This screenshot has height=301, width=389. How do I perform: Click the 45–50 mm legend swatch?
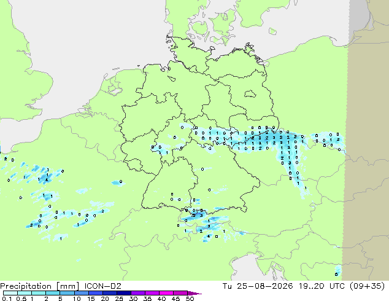click(180, 293)
